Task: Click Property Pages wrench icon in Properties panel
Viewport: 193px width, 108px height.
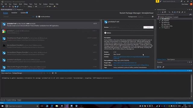Action: [x=163, y=67]
